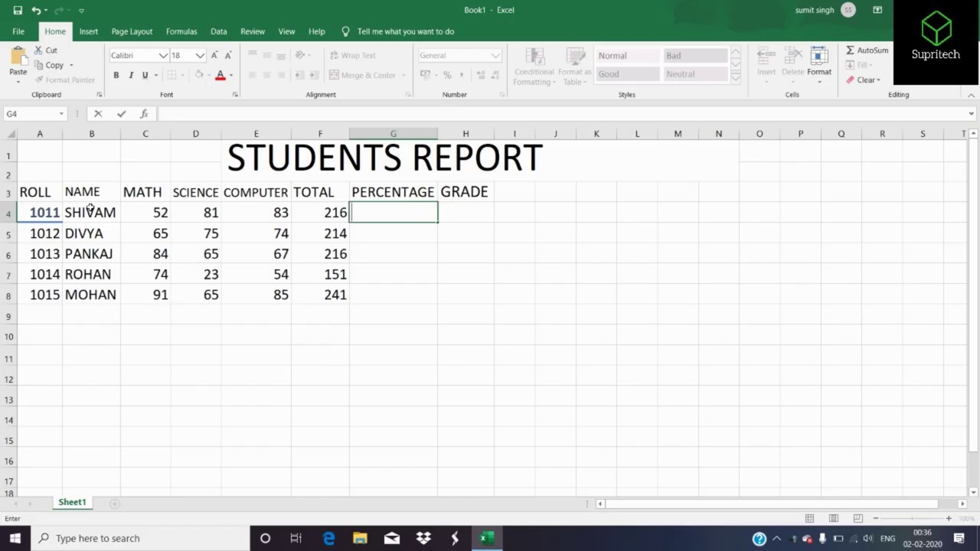Click the Format Painter brush

pyautogui.click(x=38, y=80)
